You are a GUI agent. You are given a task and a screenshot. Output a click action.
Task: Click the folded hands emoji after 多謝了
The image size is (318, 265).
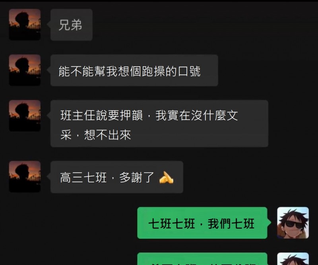[x=166, y=178]
